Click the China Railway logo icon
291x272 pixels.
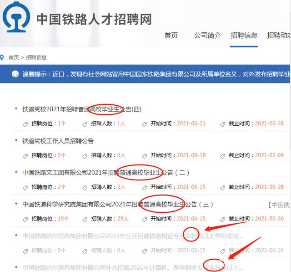tap(16, 17)
